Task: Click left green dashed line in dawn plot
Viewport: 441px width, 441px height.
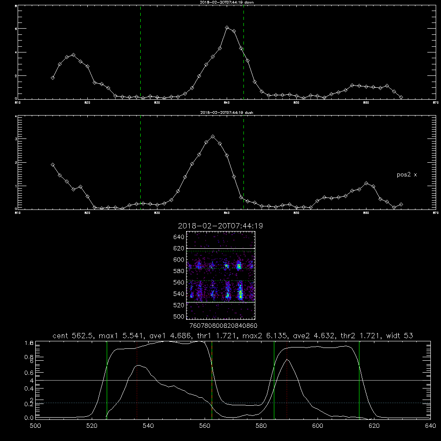Action: point(140,52)
